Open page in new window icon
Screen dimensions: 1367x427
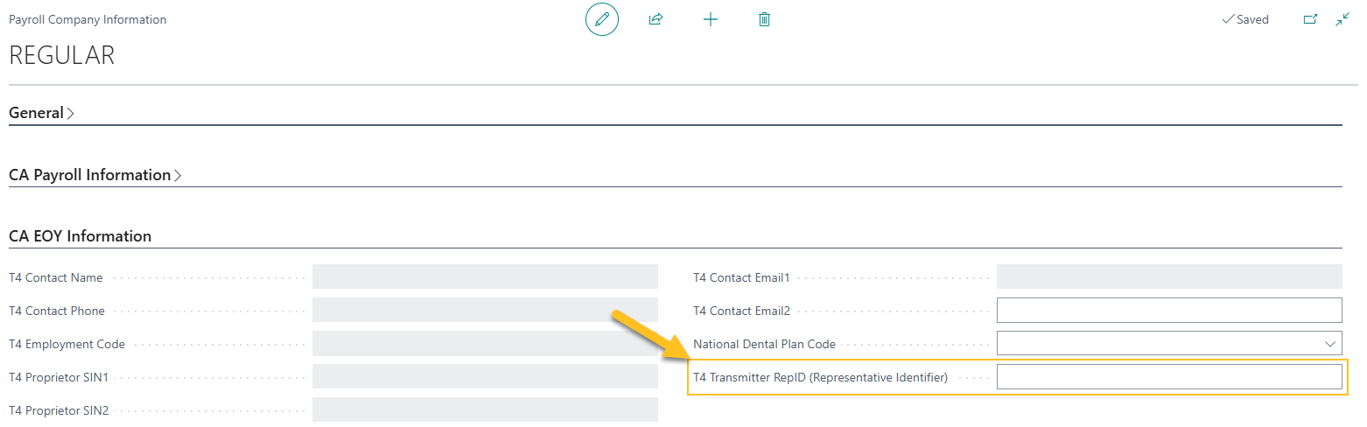pos(1310,19)
